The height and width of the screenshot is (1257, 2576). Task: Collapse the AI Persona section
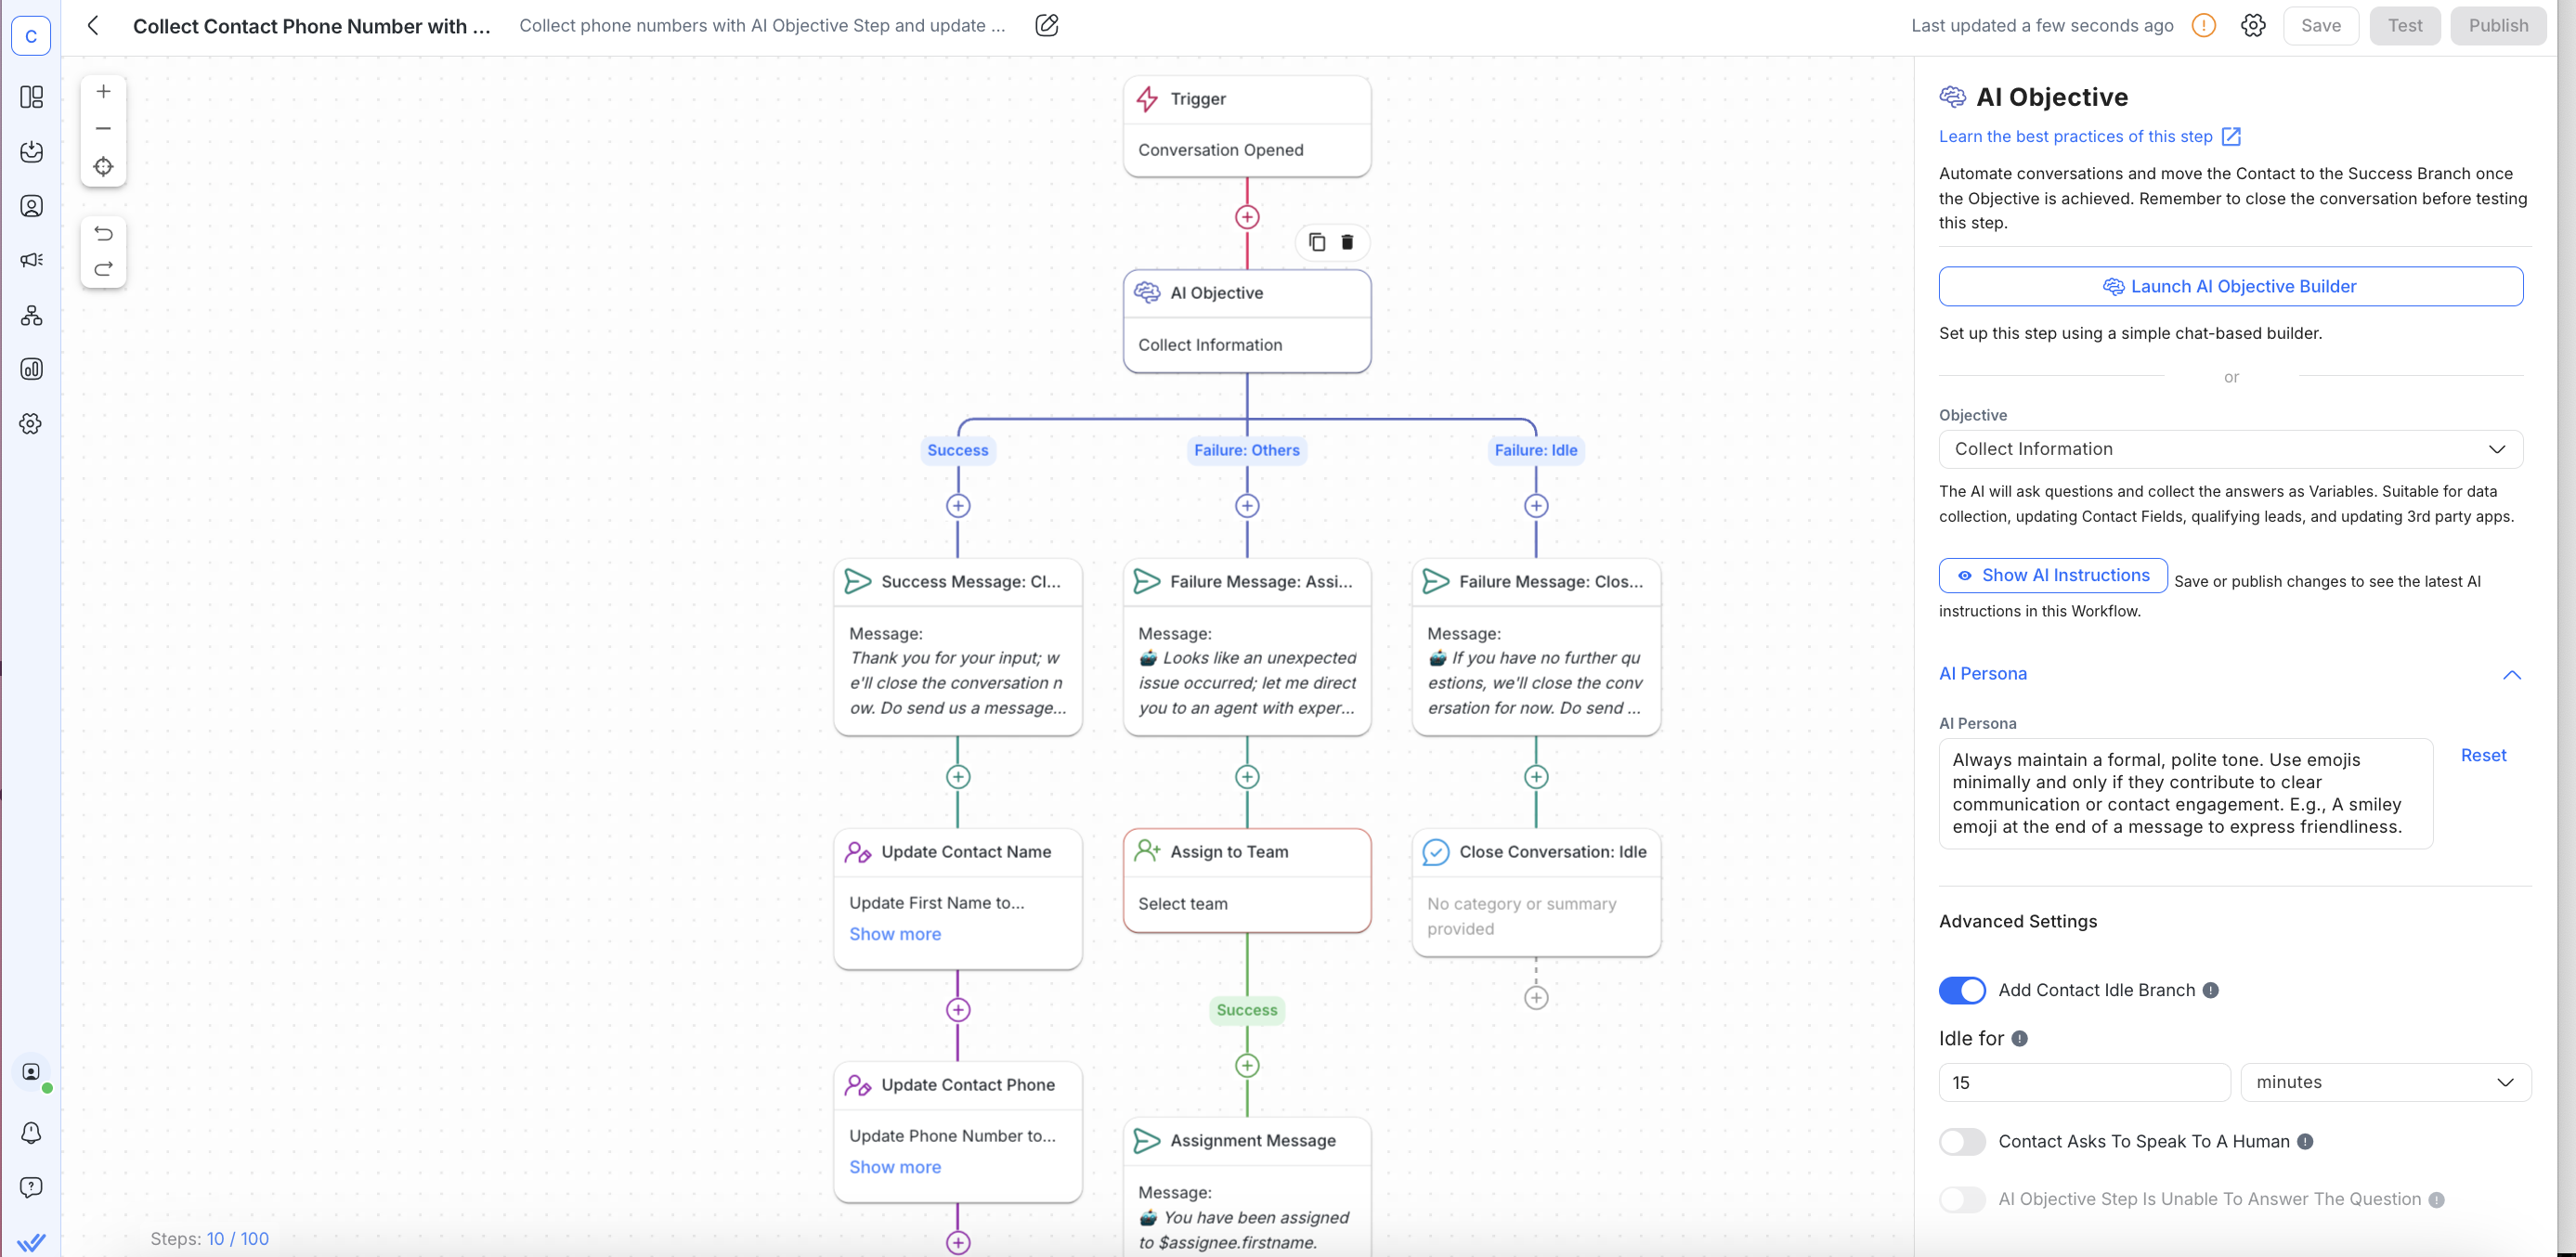[x=2511, y=675]
